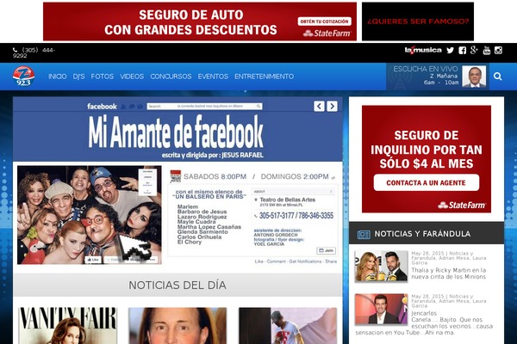
Task: Click May 28, 2015 date on Jencarlos article
Action: pyautogui.click(x=427, y=296)
